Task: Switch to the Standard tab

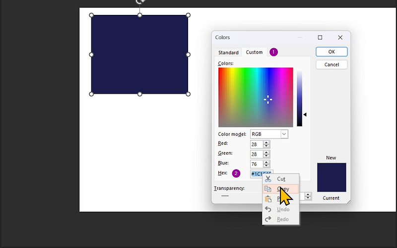Action: 228,53
